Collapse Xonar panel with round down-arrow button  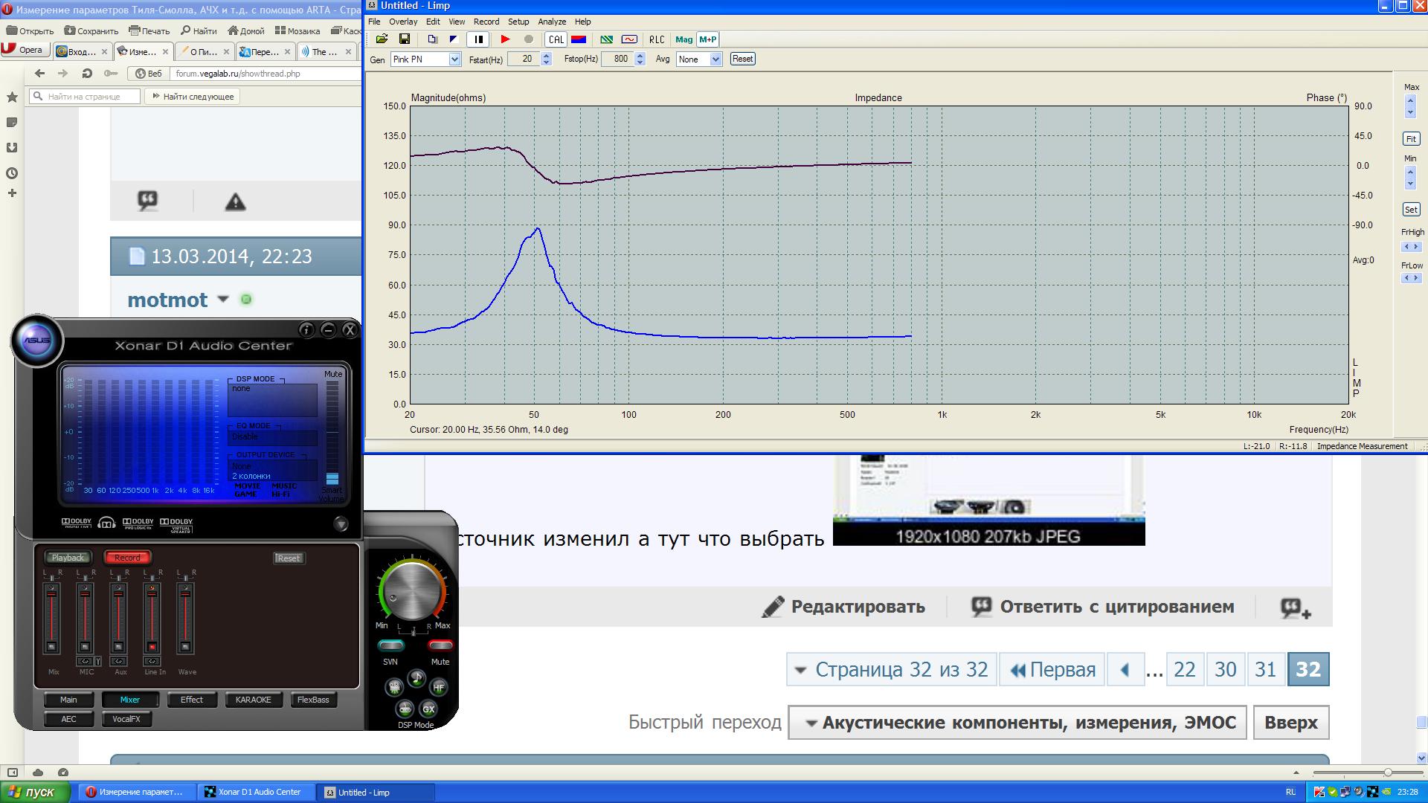click(341, 523)
